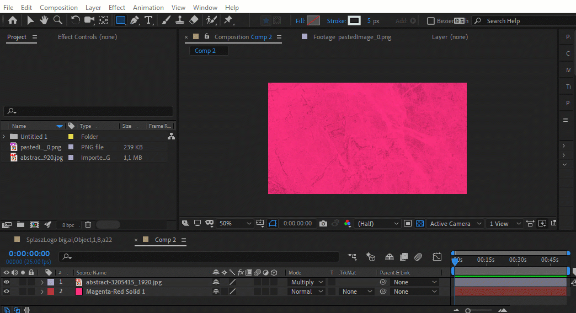Click the Interpret Footage icon in Project panel

7,225
